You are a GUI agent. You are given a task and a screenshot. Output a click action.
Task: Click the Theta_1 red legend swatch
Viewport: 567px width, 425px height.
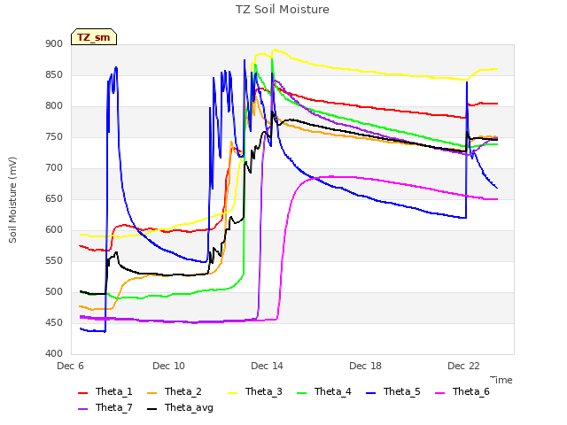[82, 392]
